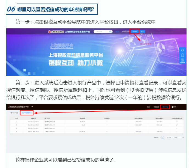Click the bottom floating sidebar icon on banner
This screenshot has height=168, width=192.
click(183, 62)
